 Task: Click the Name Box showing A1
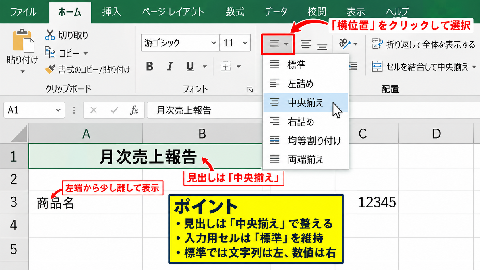tap(34, 110)
